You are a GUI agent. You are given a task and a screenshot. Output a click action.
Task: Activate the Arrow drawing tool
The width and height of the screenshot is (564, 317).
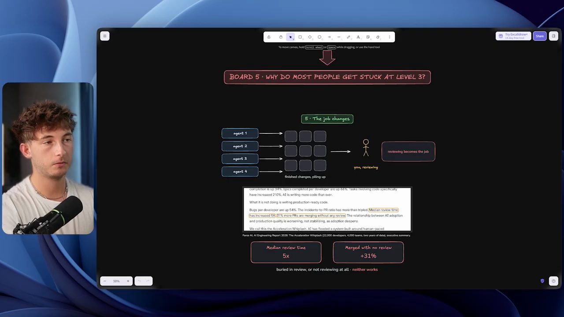click(329, 37)
